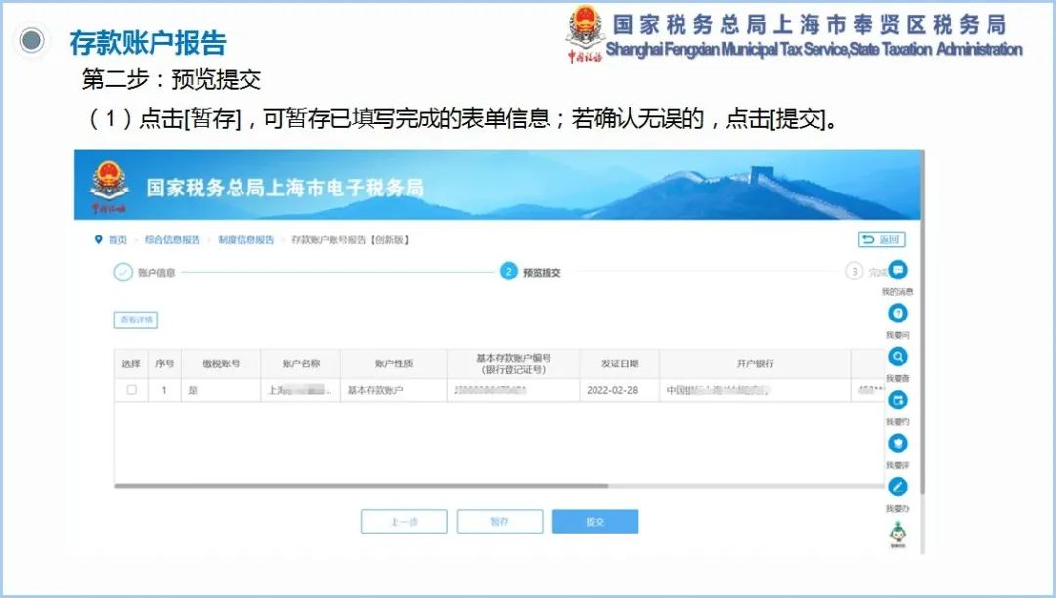Image resolution: width=1056 pixels, height=598 pixels.
Task: Click the 缴税账号 column header
Action: [221, 363]
